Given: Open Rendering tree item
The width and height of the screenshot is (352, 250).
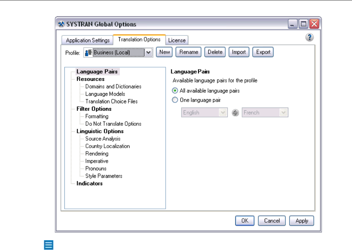Looking at the screenshot, I should click(x=97, y=154).
